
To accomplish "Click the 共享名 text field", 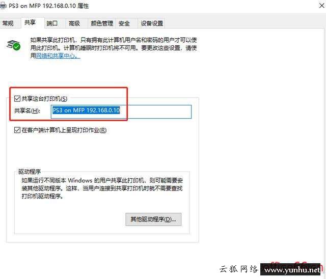I will (x=121, y=111).
